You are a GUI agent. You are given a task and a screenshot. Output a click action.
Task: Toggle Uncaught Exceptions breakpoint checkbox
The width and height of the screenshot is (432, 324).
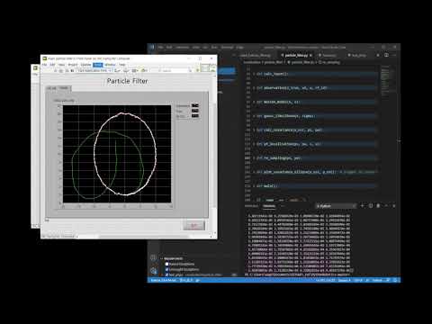[166, 269]
